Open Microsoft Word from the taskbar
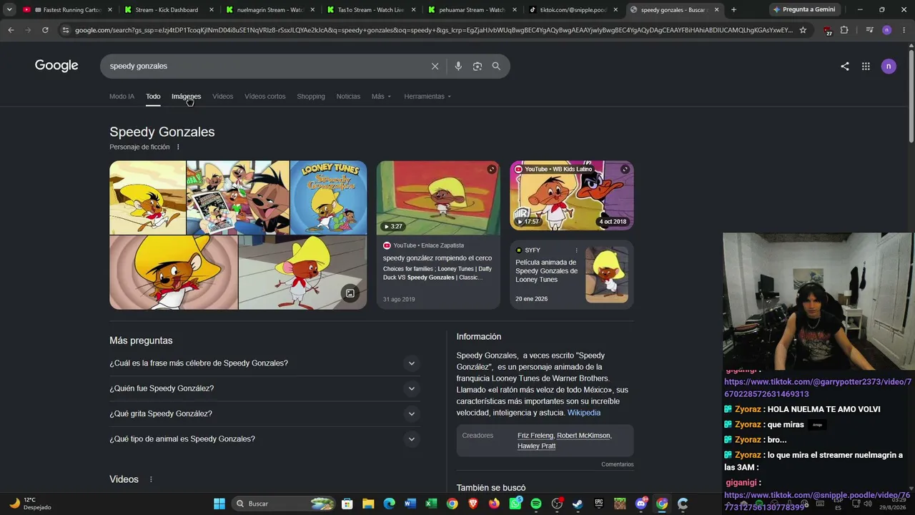915x515 pixels. [x=410, y=504]
